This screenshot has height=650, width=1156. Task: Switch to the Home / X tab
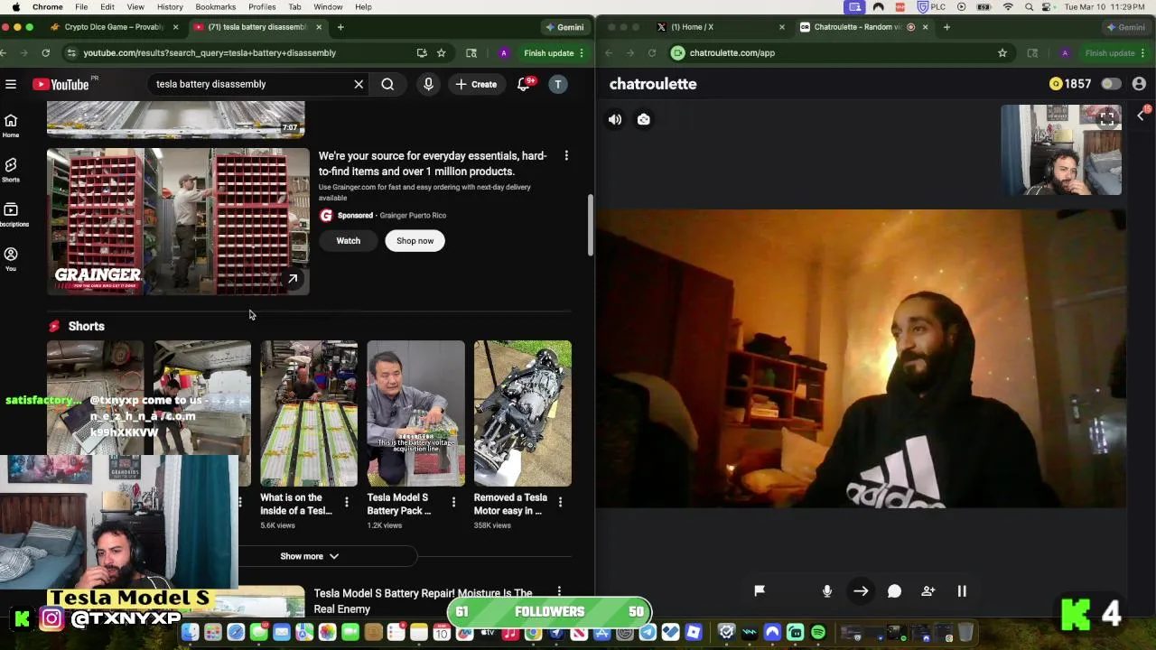point(692,27)
